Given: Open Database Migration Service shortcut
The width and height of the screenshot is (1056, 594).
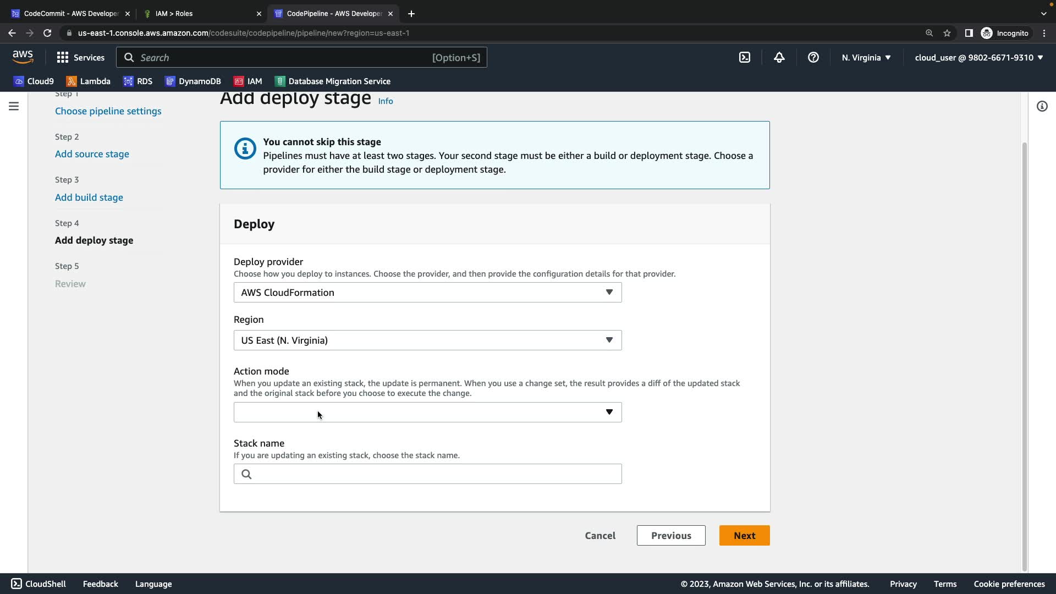Looking at the screenshot, I should [333, 81].
